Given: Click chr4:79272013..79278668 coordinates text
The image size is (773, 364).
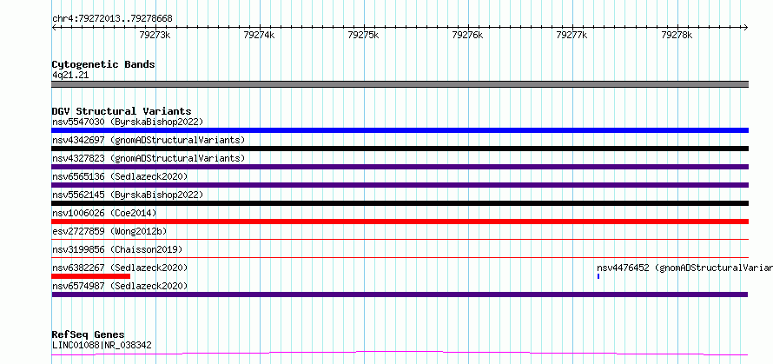Looking at the screenshot, I should (112, 18).
